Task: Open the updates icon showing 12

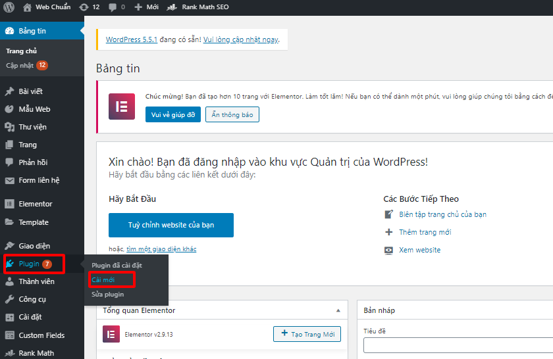Action: tap(88, 7)
